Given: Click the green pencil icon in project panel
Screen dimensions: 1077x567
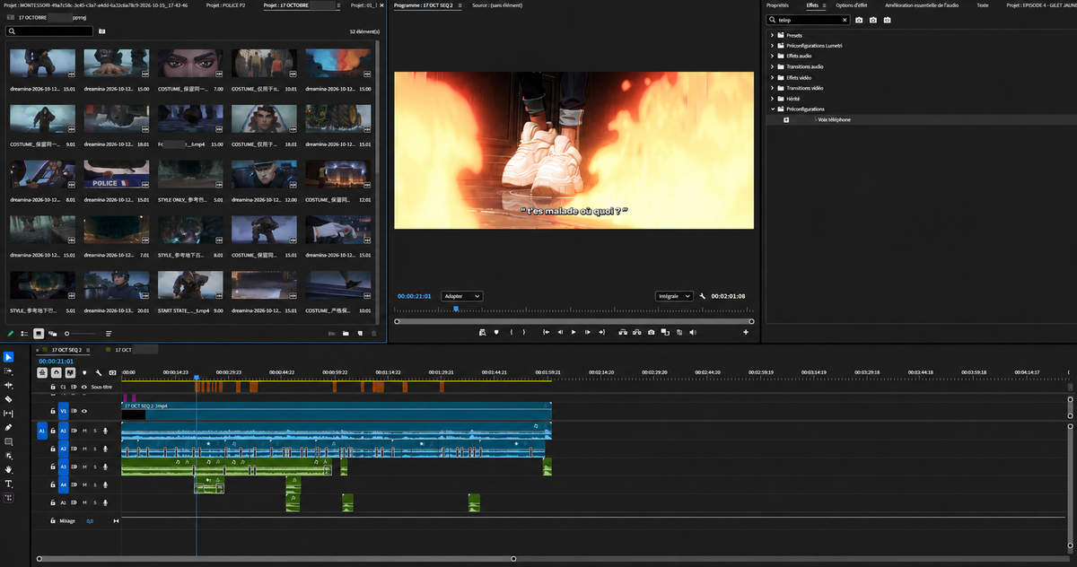Looking at the screenshot, I should pos(10,333).
